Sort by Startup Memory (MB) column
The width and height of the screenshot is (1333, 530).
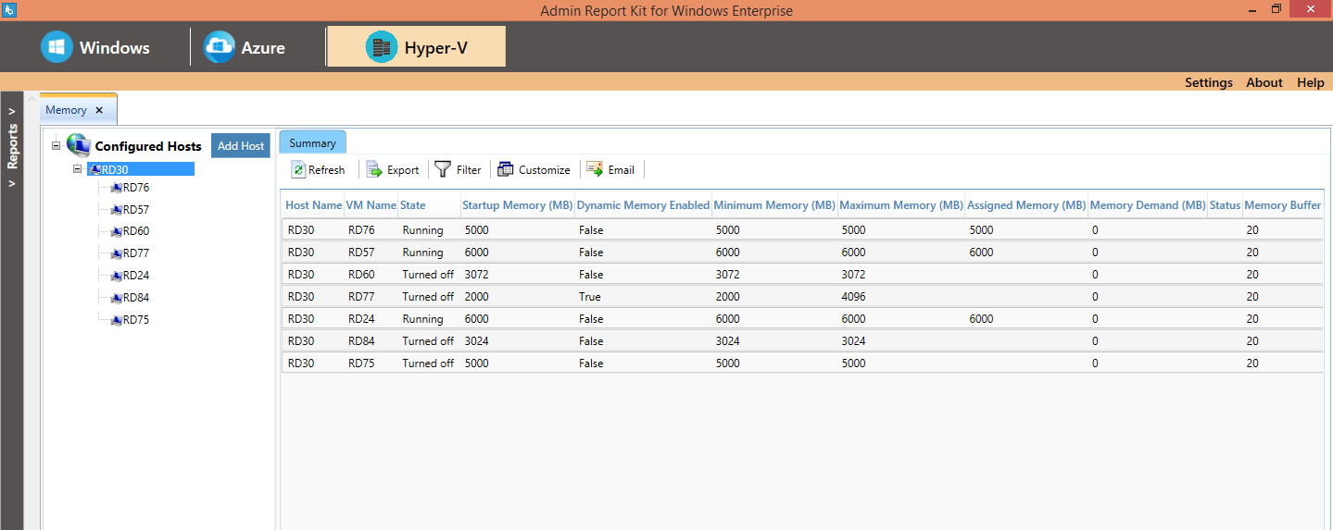(x=517, y=205)
